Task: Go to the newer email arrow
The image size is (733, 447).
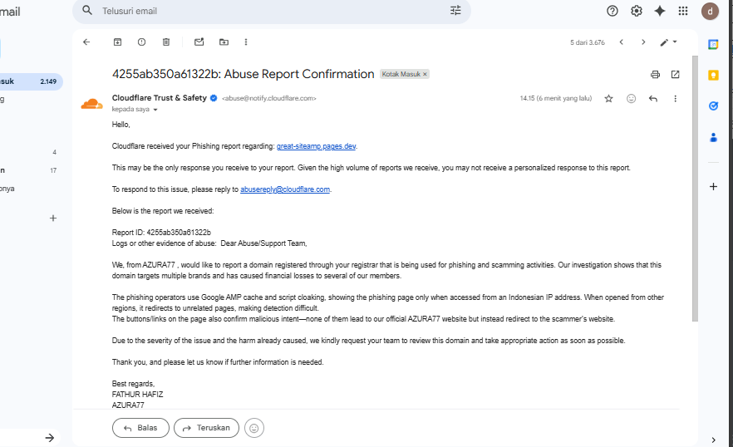Action: [x=622, y=42]
